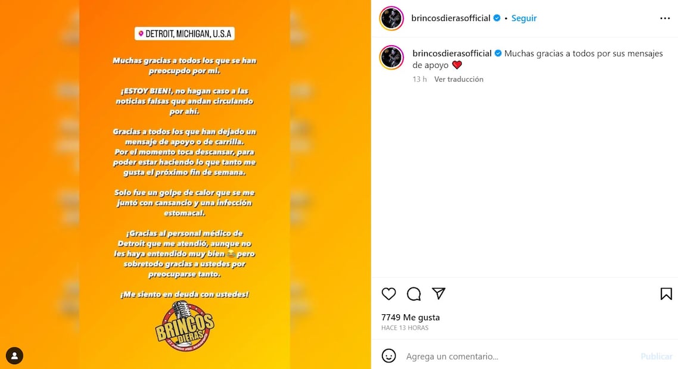The height and width of the screenshot is (369, 678).
Task: Click the Publicar button
Action: (x=657, y=356)
